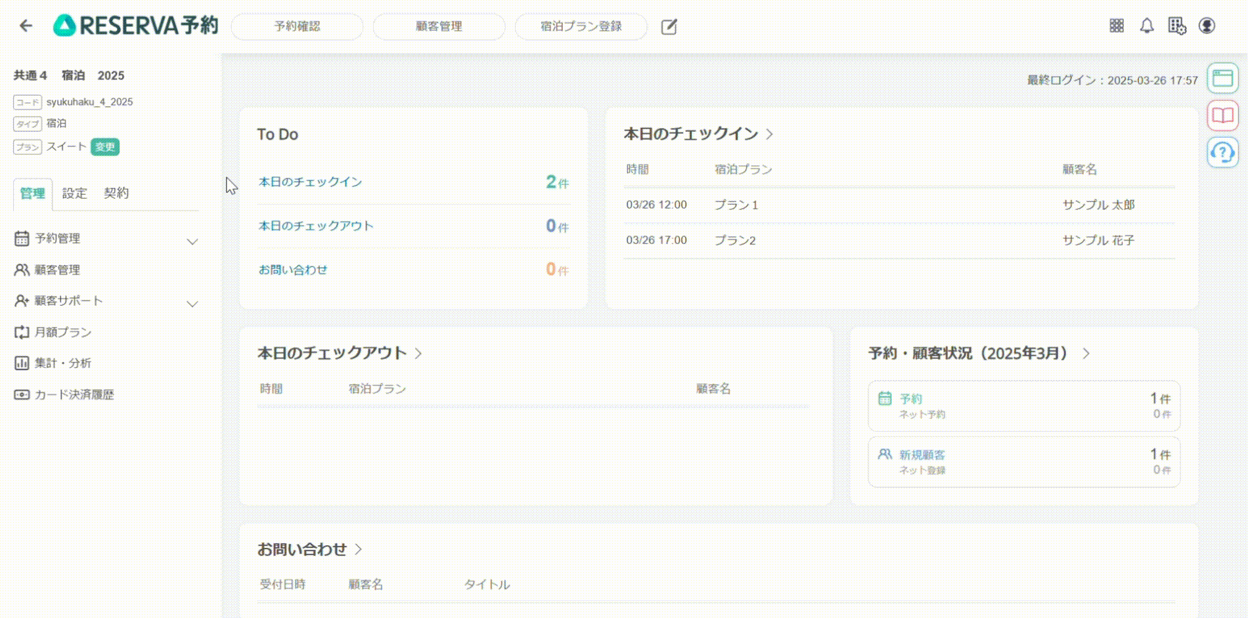Open カード決済履歴 in the sidebar menu
This screenshot has width=1248, height=618.
[74, 394]
